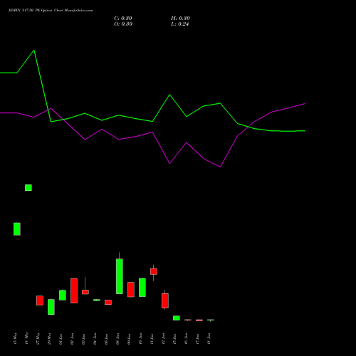356x356 pixels.
Task: Click the 29 May date label
Action: tap(50, 338)
